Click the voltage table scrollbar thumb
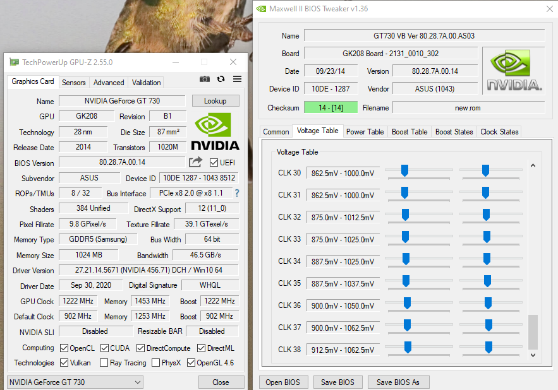The image size is (558, 390). pyautogui.click(x=533, y=332)
